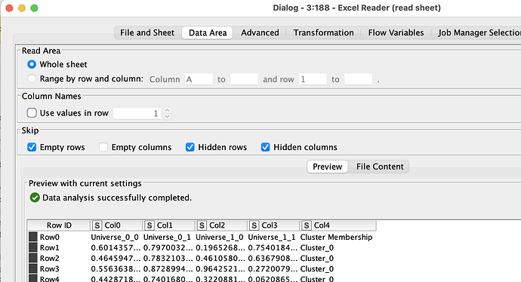Decrement the column names row stepper
Screen dimensions: 521x282
[x=168, y=116]
